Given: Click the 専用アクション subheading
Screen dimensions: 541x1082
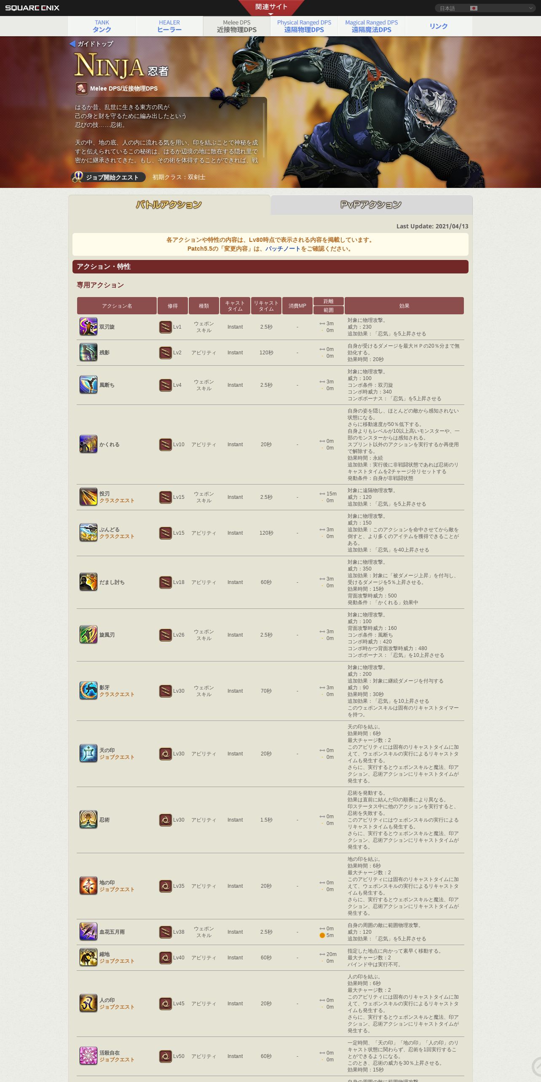Looking at the screenshot, I should pos(100,285).
